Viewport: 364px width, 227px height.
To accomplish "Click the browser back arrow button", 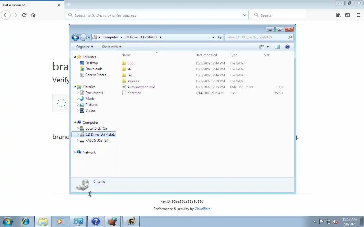I will (x=6, y=15).
